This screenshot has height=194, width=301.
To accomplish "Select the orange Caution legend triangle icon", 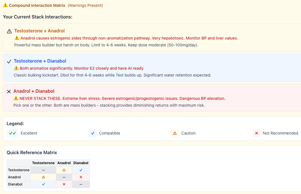I will 175,133.
